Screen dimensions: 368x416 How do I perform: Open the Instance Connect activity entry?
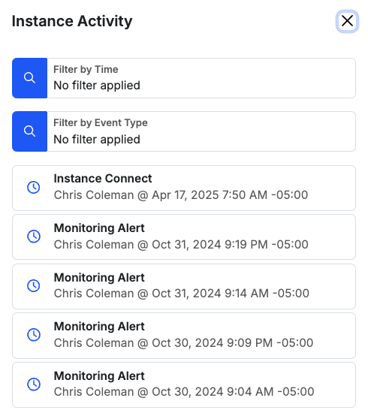(184, 188)
